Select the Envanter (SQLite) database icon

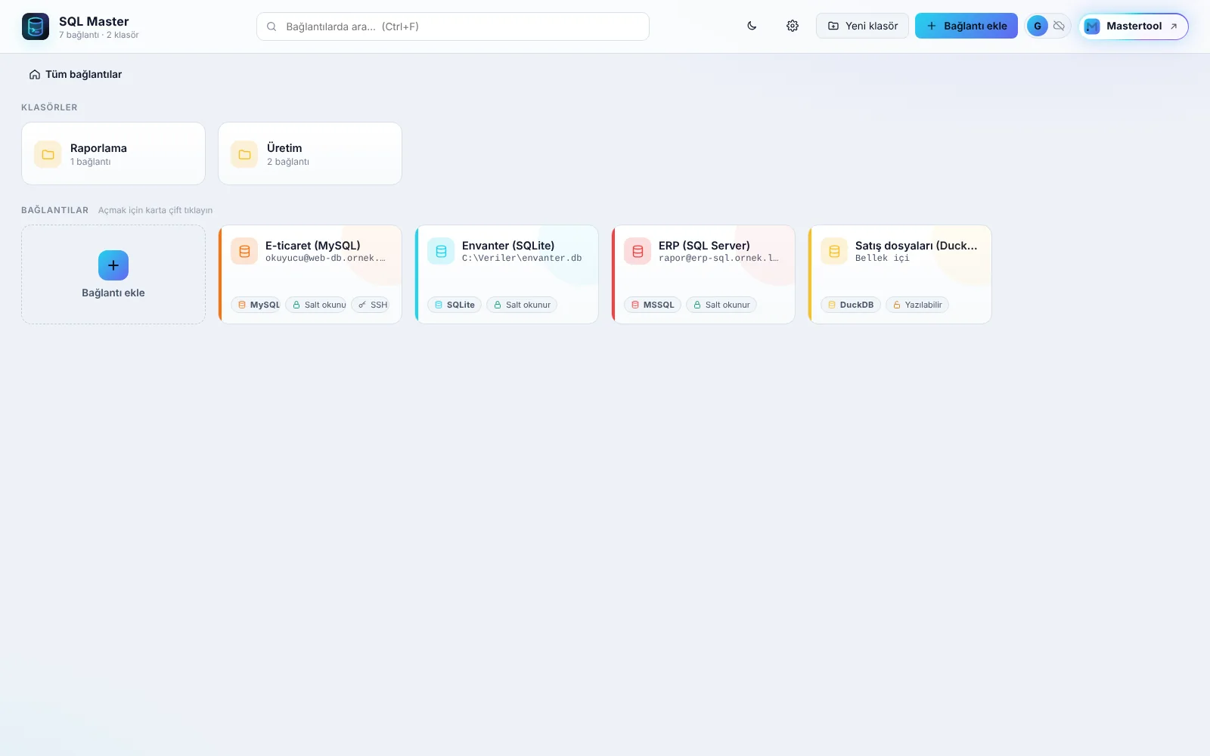click(x=441, y=251)
